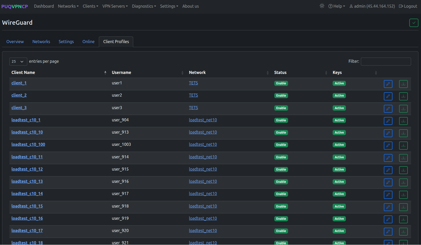Edit the loadtest_c10_1 profile
Viewport: 421px width, 245px height.
(x=388, y=121)
